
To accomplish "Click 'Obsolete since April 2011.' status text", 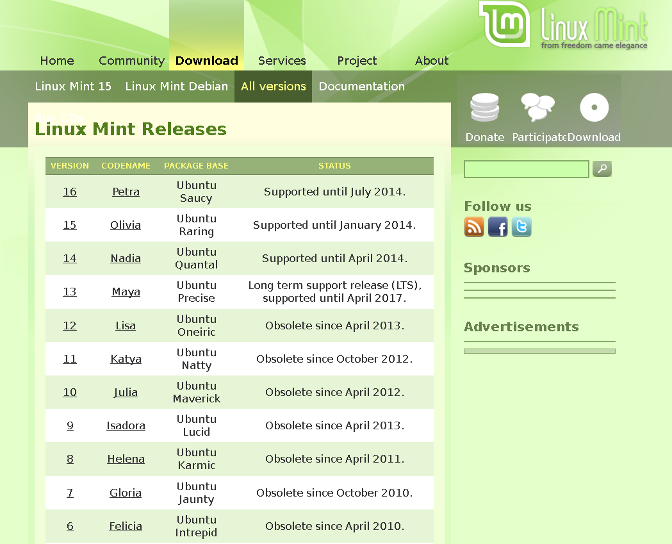I will point(334,459).
